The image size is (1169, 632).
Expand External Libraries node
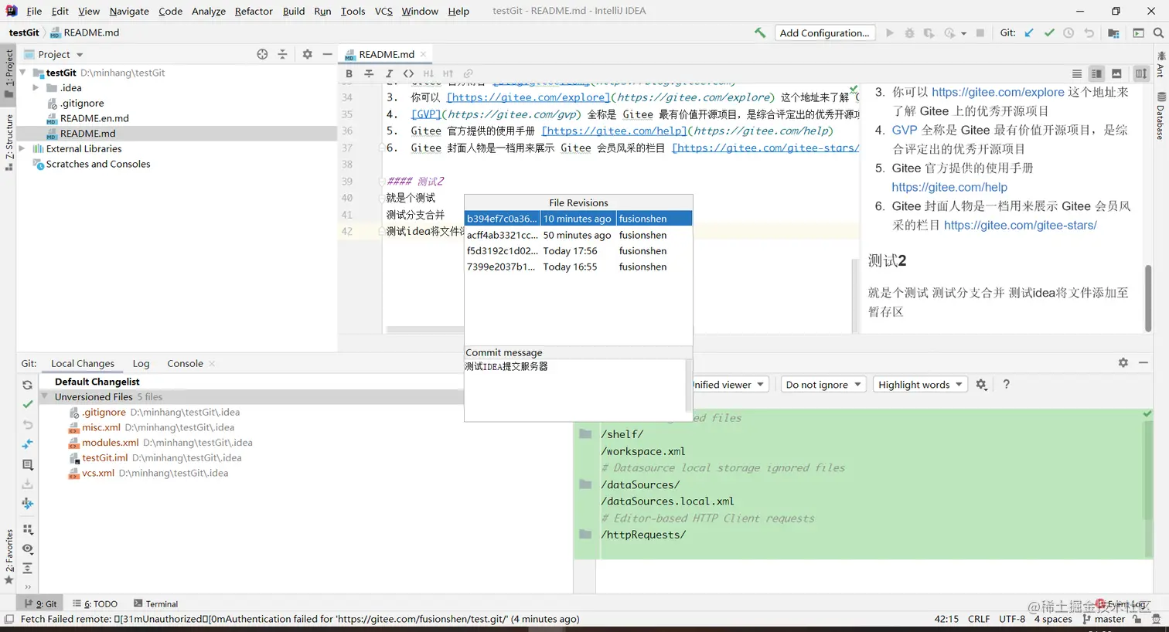pos(22,148)
